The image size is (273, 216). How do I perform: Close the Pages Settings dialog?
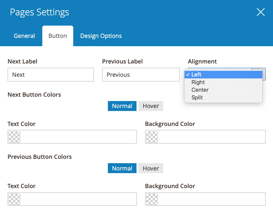(x=261, y=12)
